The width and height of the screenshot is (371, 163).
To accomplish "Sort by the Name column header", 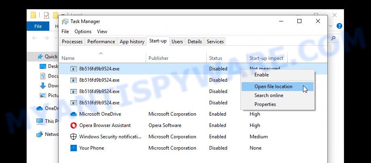I will pos(102,57).
